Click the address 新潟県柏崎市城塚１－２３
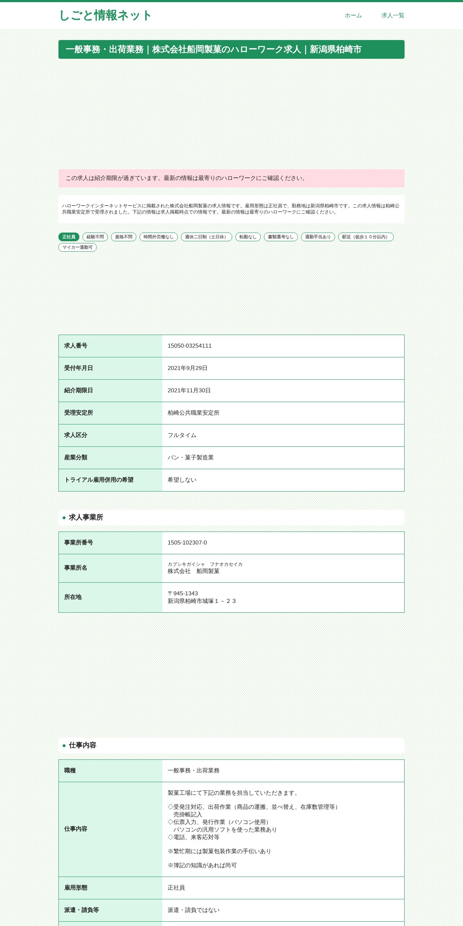This screenshot has width=463, height=926. [x=202, y=601]
